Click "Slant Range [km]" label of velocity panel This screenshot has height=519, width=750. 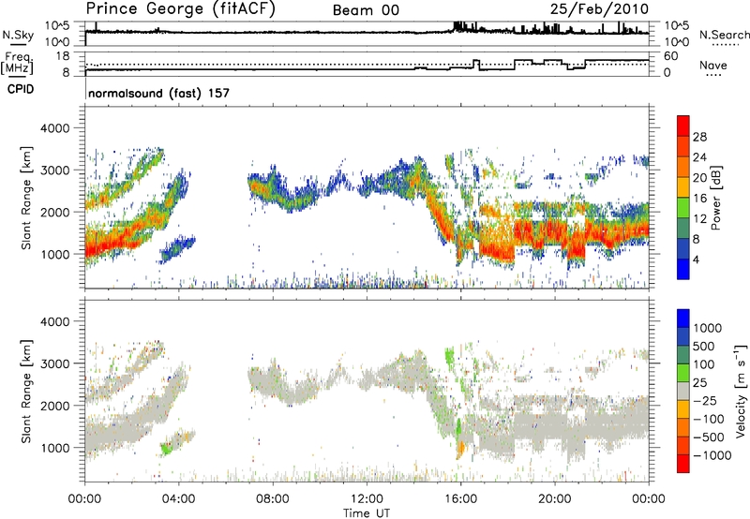pos(26,391)
